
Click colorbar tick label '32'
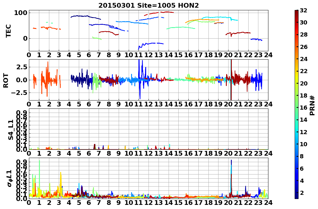coord(304,10)
